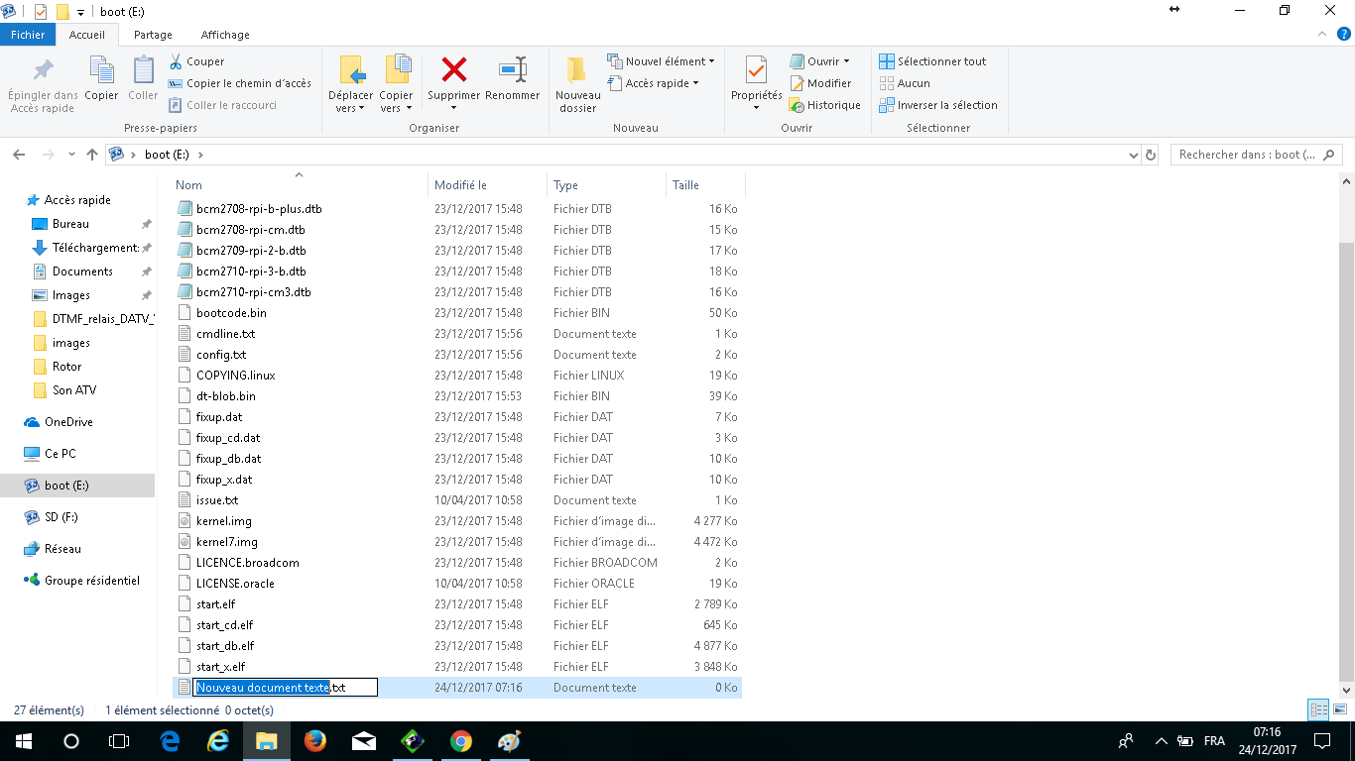Open Propriétés with the checkmark icon
The image size is (1355, 761).
tap(756, 71)
